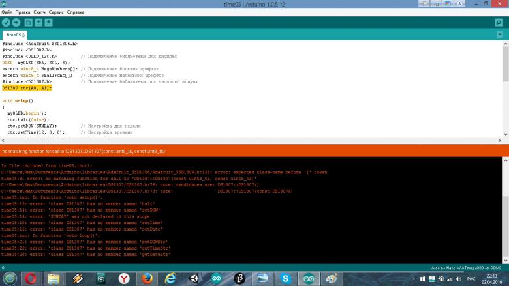The height and width of the screenshot is (286, 509).
Task: Click the 'expected class-name before' error line
Action: 164,172
